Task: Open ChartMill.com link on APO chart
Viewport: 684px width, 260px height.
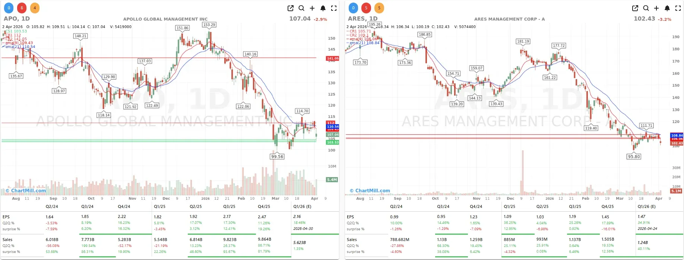Action: pyautogui.click(x=26, y=190)
